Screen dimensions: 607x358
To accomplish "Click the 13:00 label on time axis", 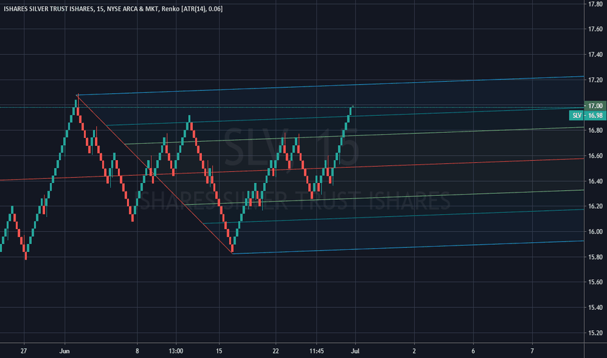I will [x=176, y=351].
